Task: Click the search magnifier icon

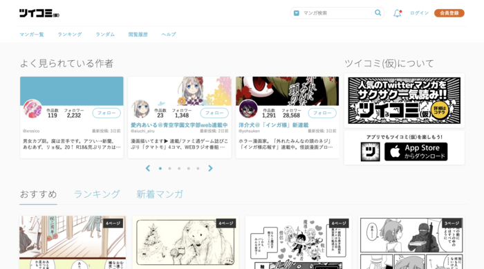Action: pos(378,12)
